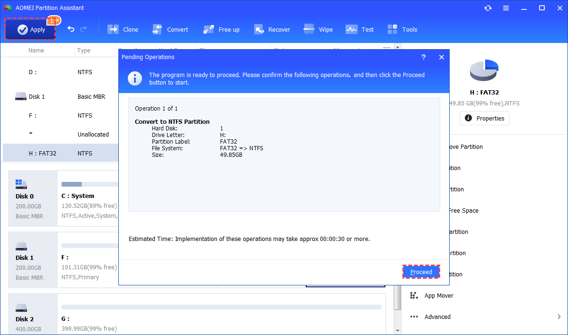Click the Disk 2 drive icon
This screenshot has height=335, width=568.
pos(21,307)
